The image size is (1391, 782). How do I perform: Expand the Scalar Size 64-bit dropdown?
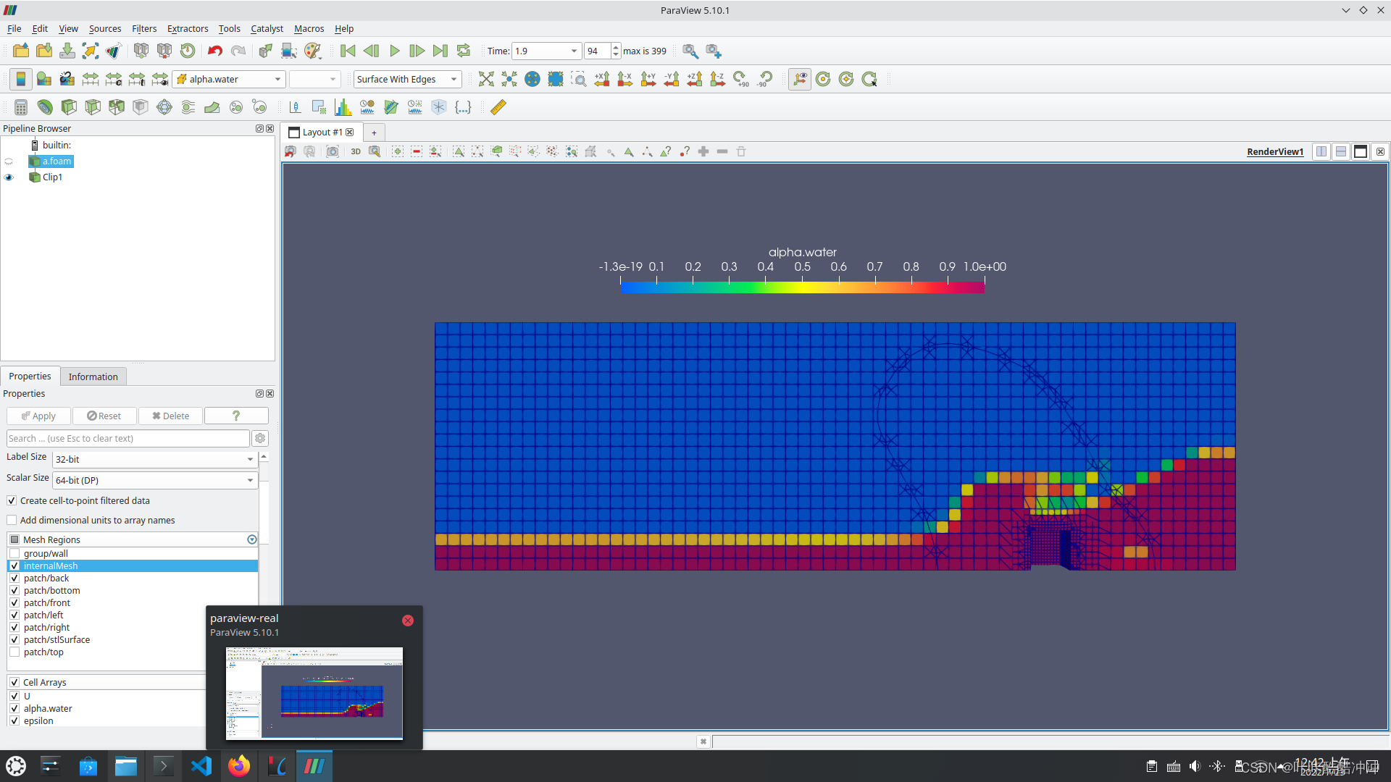point(155,480)
